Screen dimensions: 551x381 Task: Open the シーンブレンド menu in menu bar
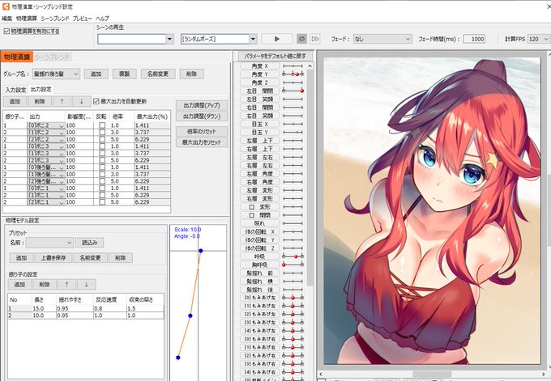point(55,19)
